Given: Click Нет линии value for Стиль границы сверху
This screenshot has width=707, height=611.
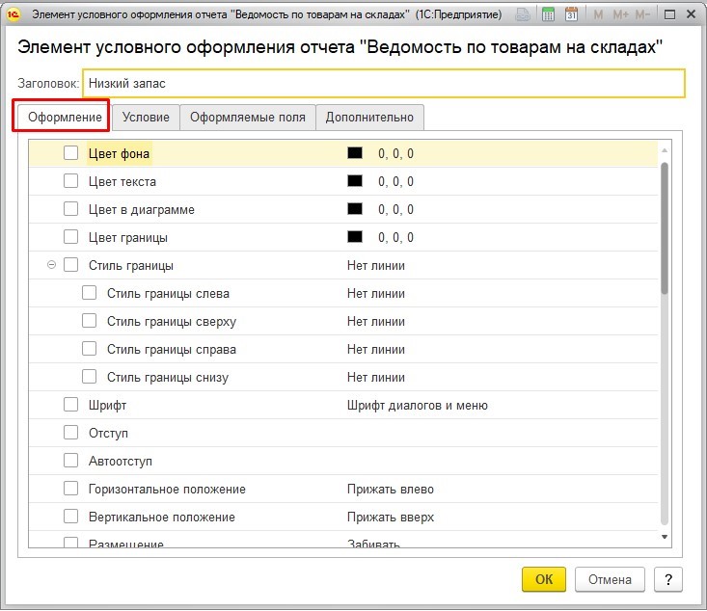Looking at the screenshot, I should [376, 321].
